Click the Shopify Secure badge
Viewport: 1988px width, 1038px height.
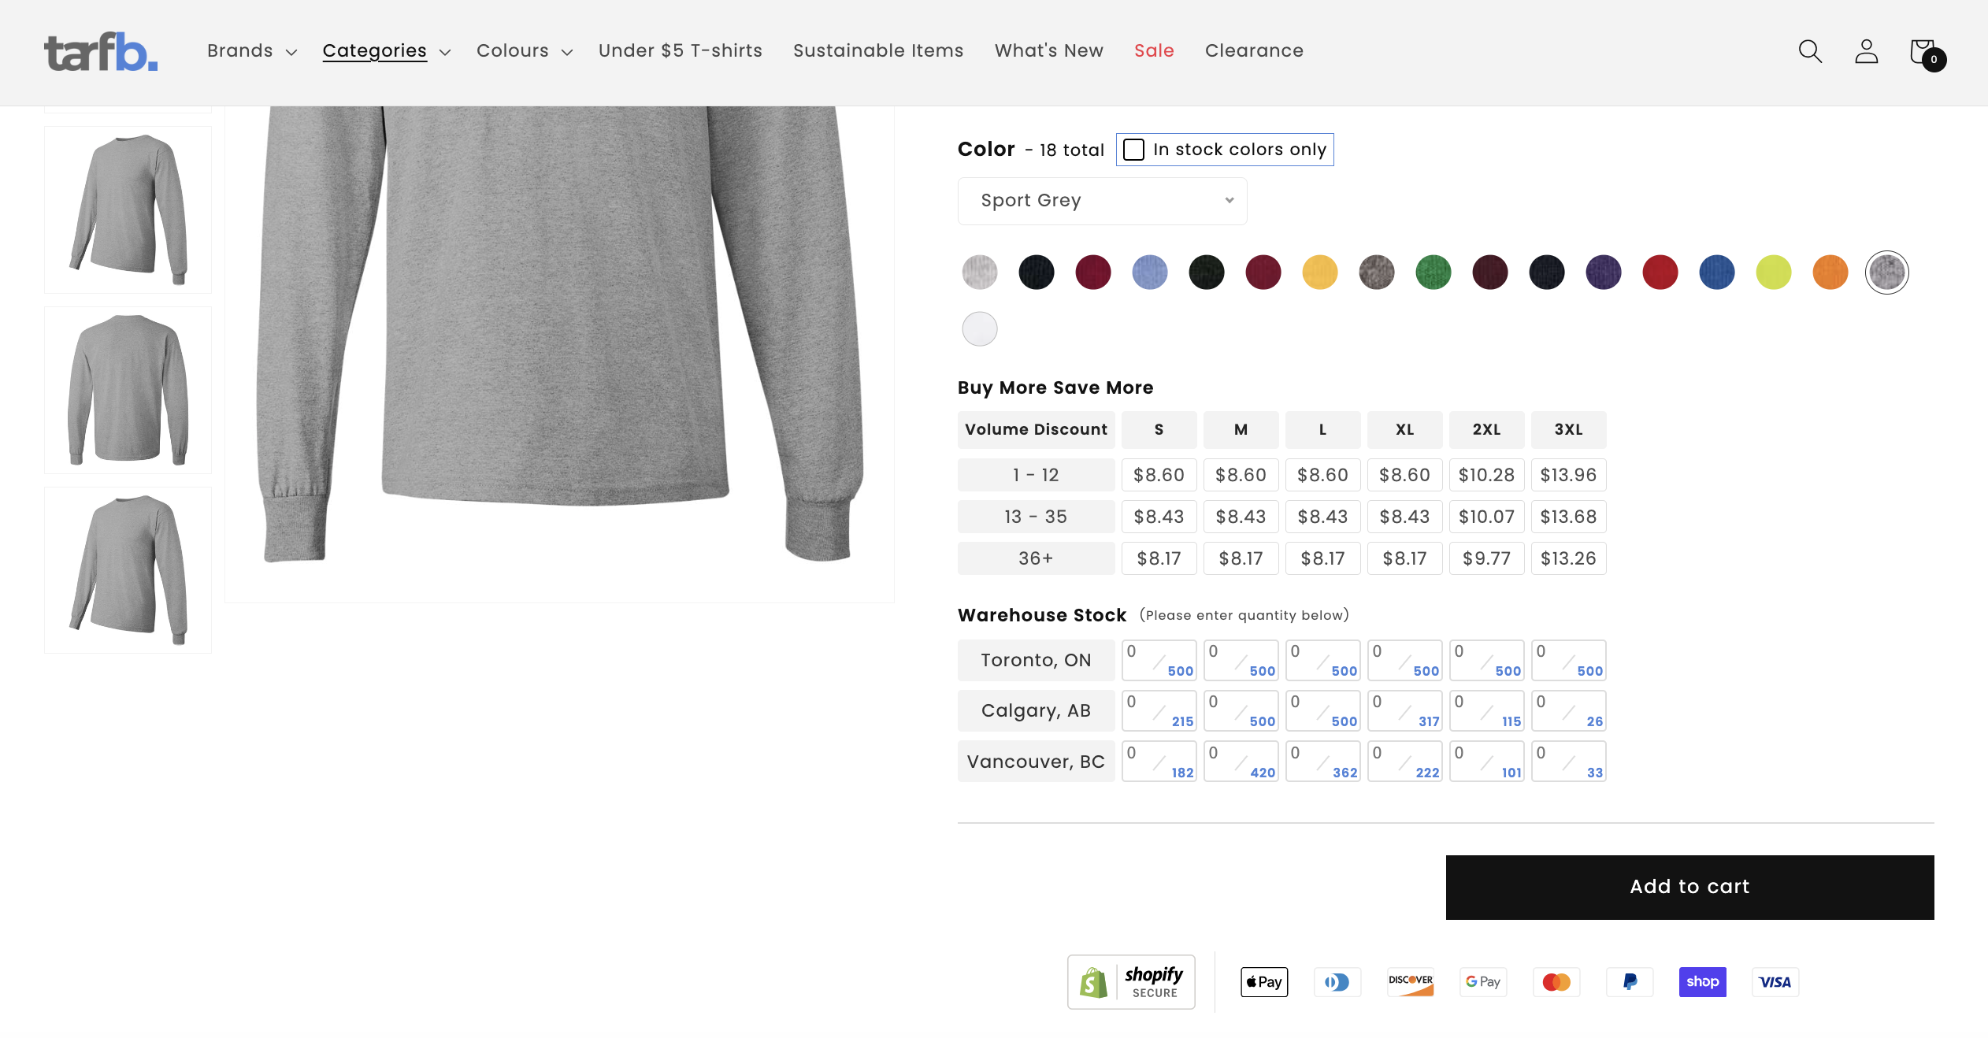(1131, 981)
